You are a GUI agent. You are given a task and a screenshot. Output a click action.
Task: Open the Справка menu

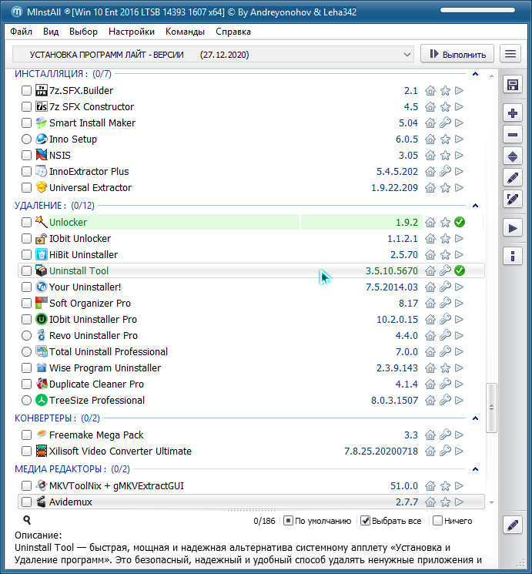pyautogui.click(x=233, y=32)
